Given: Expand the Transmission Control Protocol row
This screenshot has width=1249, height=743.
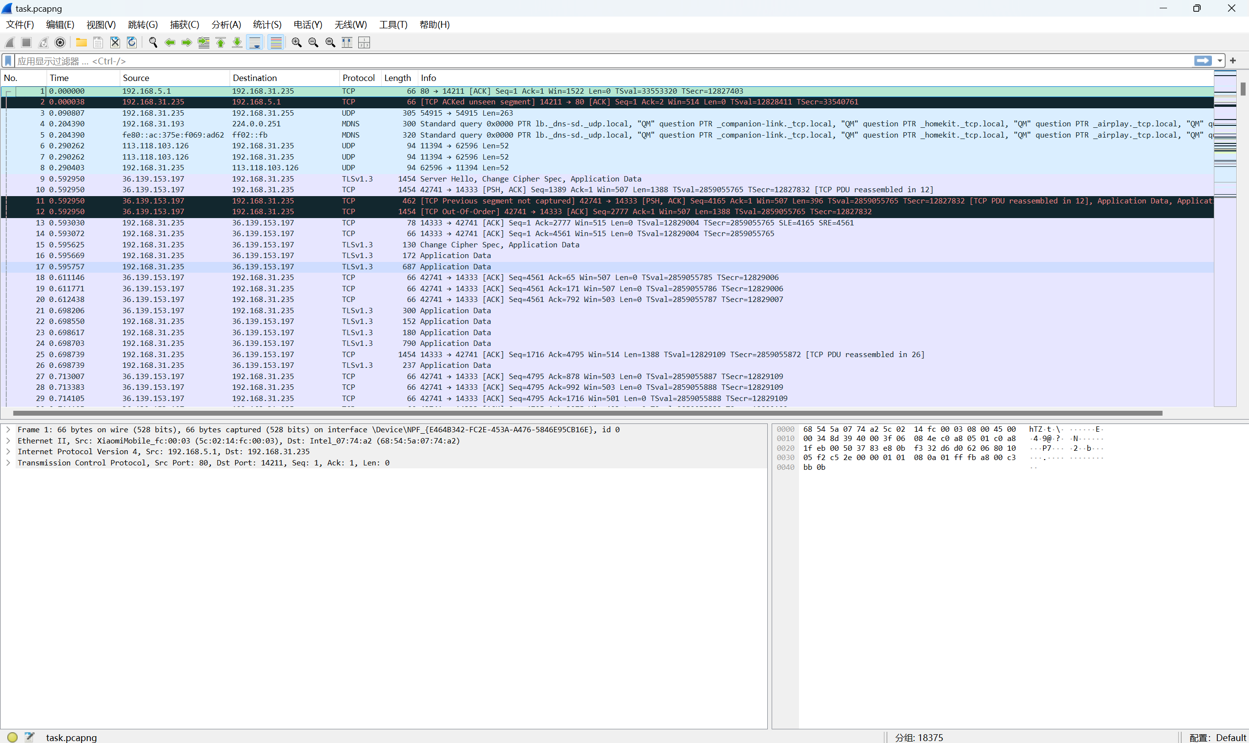Looking at the screenshot, I should pos(8,462).
